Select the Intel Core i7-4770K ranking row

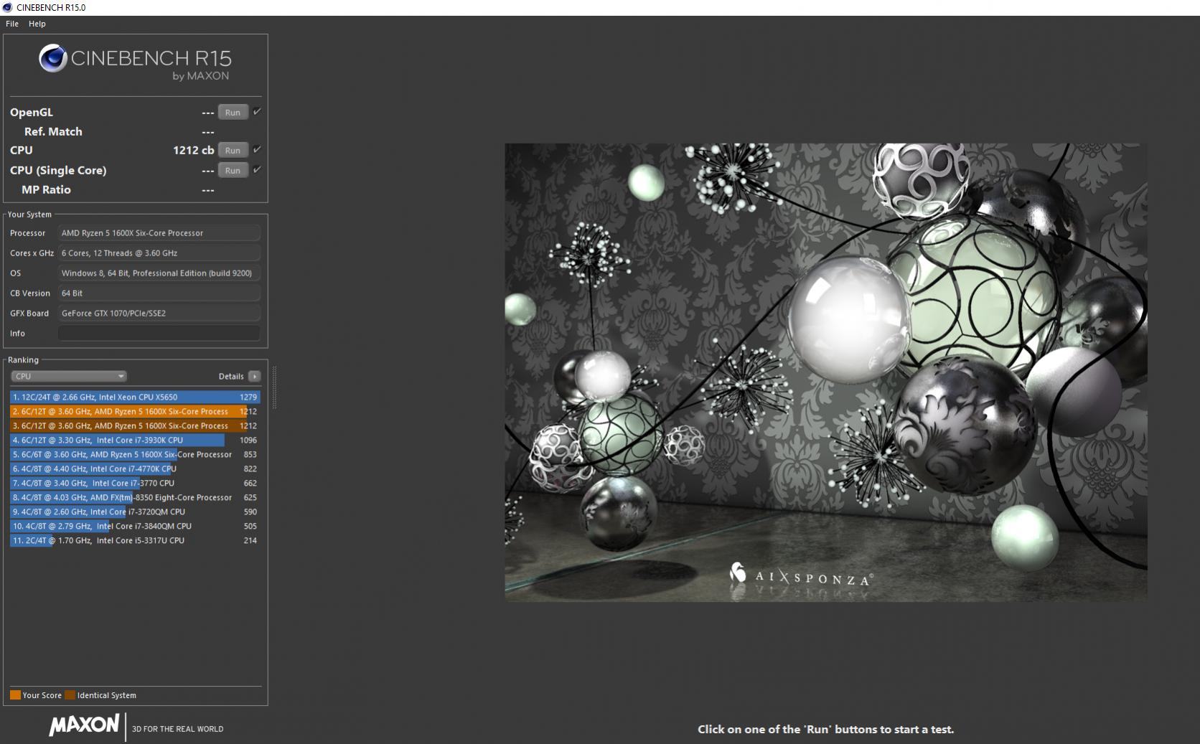135,468
